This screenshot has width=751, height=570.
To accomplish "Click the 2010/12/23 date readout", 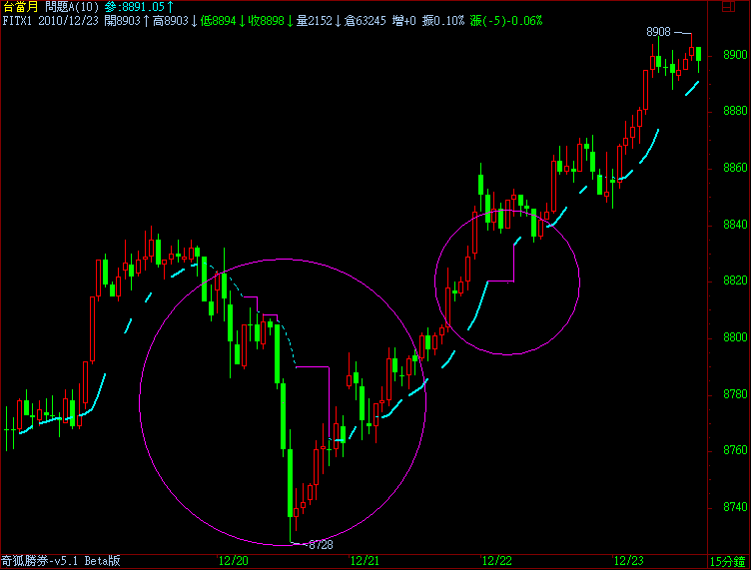I will (69, 21).
